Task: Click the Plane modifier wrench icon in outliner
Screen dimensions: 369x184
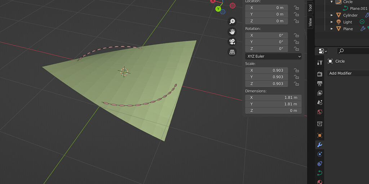Action: pos(363,29)
